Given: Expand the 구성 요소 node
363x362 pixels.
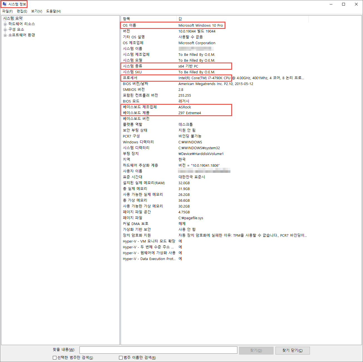Looking at the screenshot, I should pos(5,30).
